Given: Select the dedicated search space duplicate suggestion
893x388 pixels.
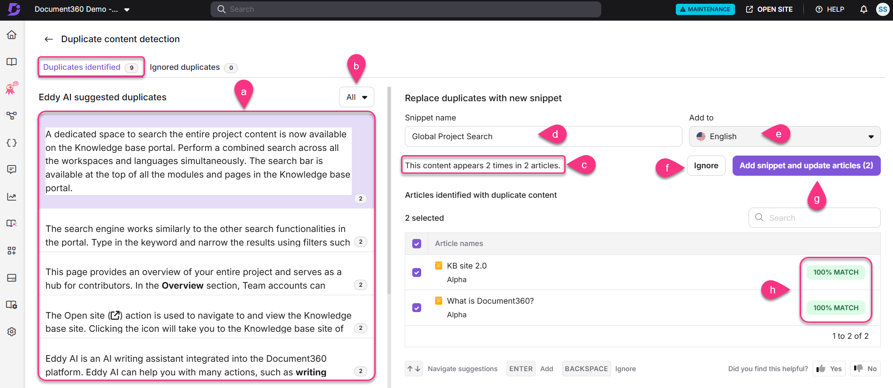Looking at the screenshot, I should (x=206, y=161).
